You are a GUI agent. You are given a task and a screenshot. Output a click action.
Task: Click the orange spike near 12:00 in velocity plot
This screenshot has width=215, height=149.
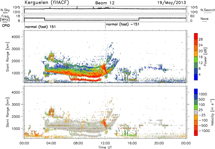(104, 123)
